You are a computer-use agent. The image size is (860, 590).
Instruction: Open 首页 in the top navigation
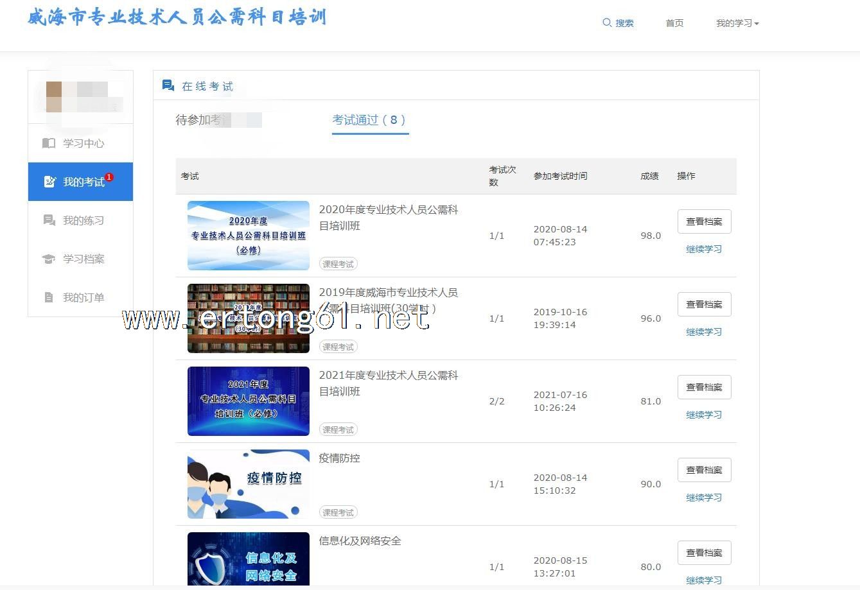(674, 23)
